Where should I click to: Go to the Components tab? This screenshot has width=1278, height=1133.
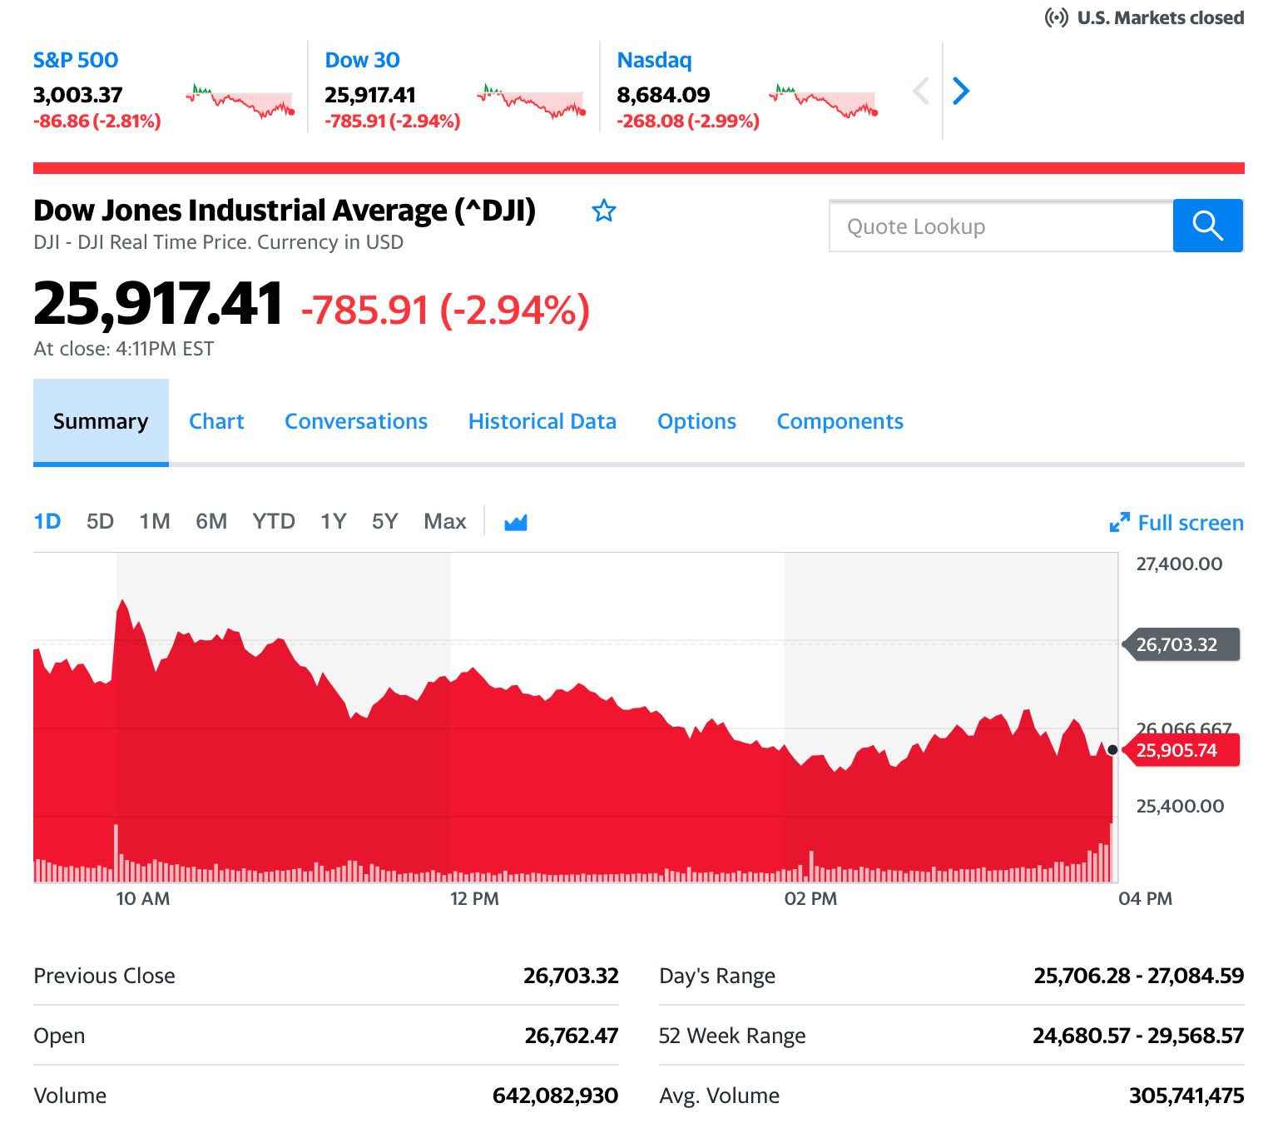pos(840,422)
